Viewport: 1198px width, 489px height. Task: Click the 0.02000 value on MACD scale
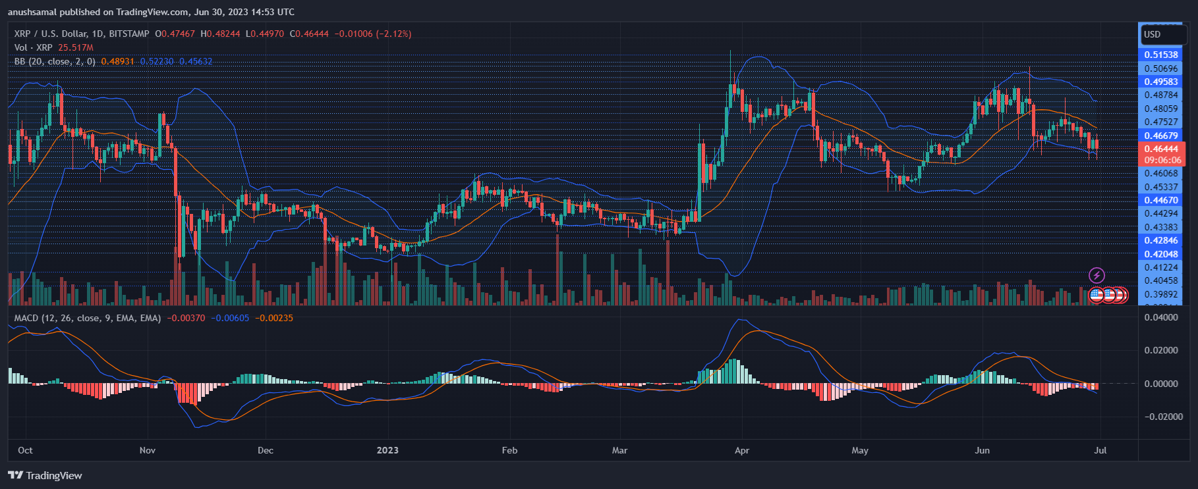(x=1161, y=350)
